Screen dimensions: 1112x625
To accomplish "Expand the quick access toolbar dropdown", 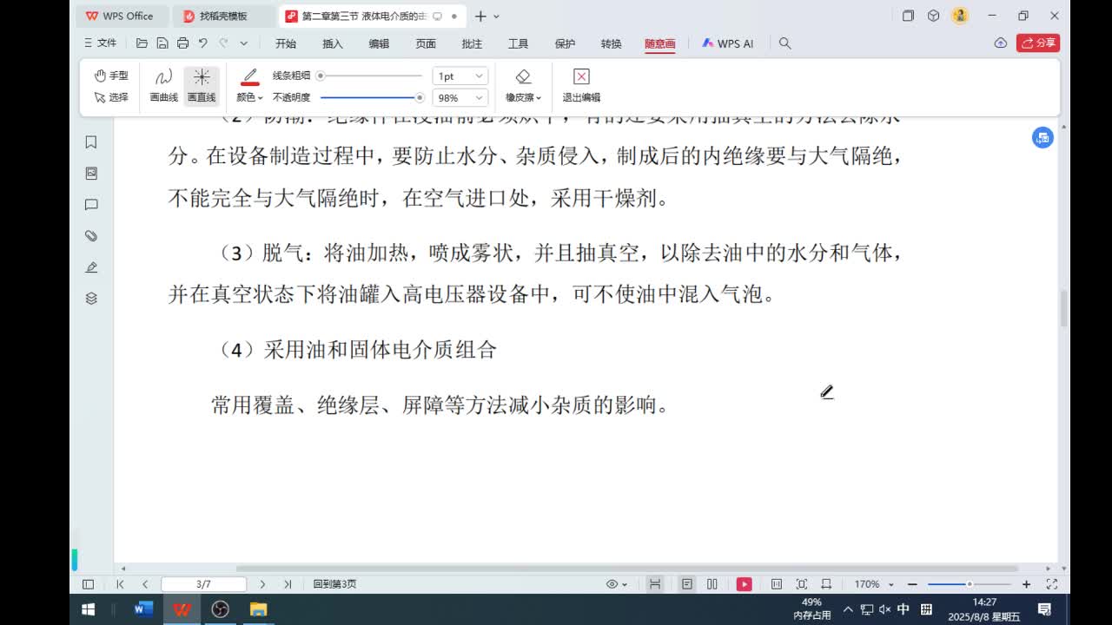I will (x=244, y=43).
